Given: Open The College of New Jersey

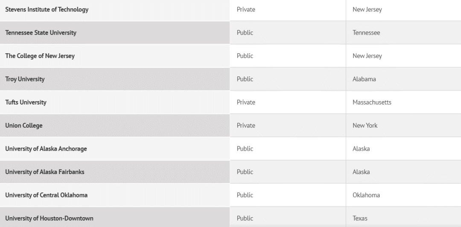Looking at the screenshot, I should pos(40,56).
